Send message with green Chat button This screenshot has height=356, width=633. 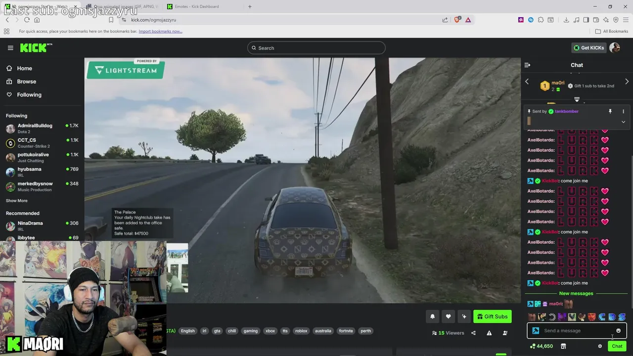(x=617, y=346)
